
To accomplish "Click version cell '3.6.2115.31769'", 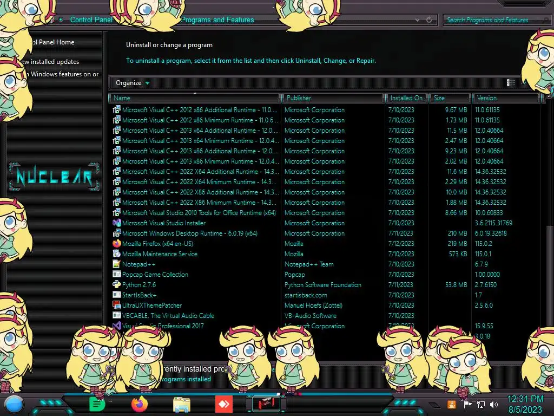I will point(493,223).
